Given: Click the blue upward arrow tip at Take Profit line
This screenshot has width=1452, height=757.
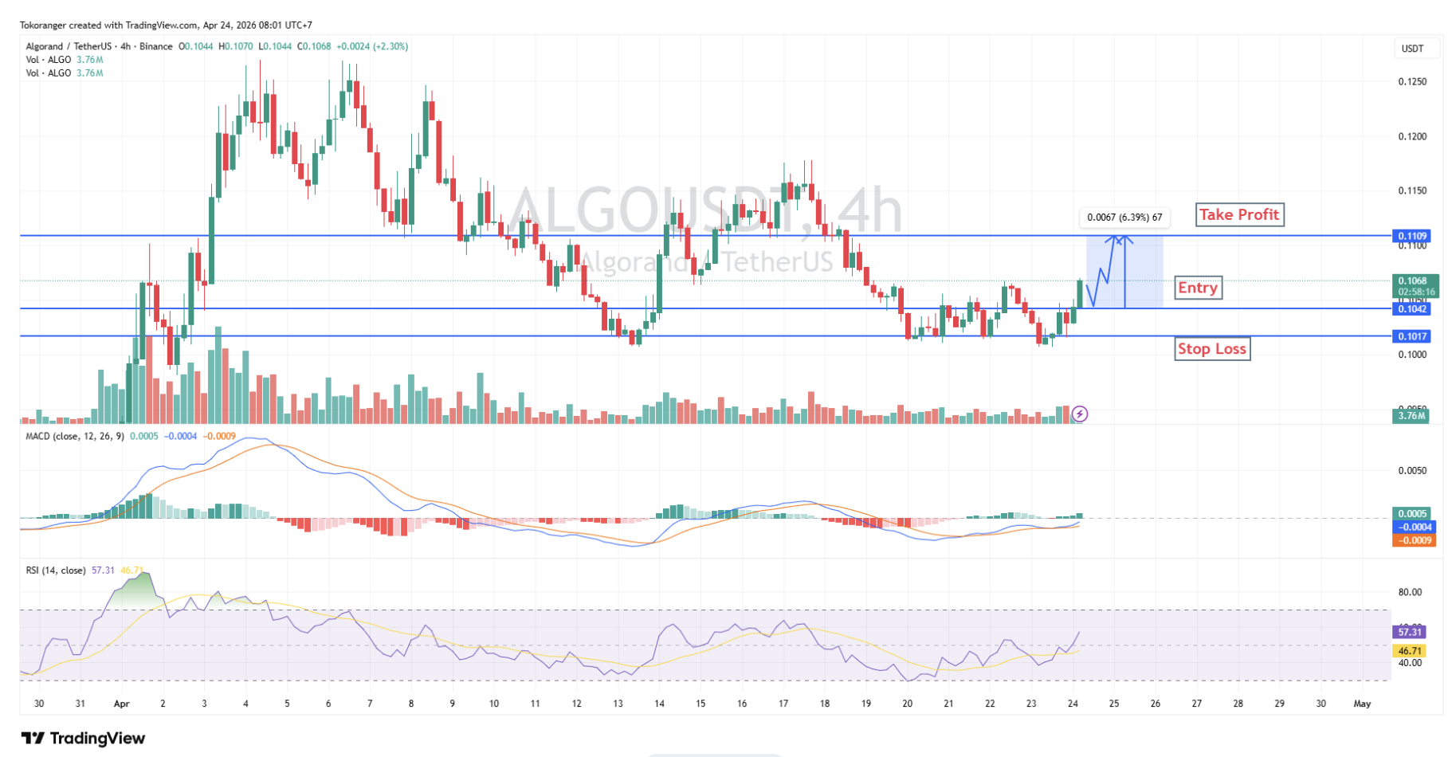Looking at the screenshot, I should click(1124, 237).
